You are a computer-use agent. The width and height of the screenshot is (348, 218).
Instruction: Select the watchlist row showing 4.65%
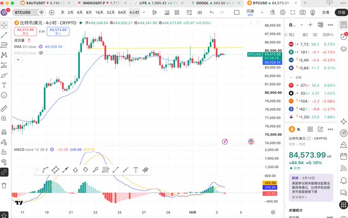311,85
